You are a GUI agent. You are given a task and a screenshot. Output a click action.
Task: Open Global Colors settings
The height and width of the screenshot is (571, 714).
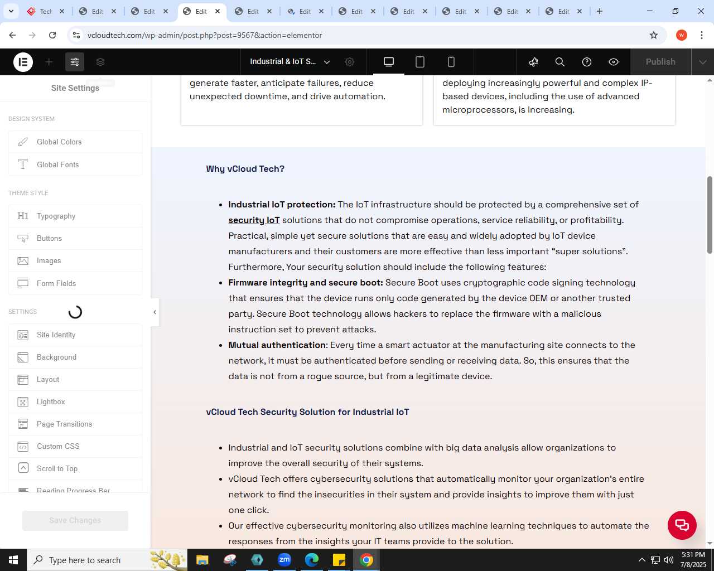75,142
